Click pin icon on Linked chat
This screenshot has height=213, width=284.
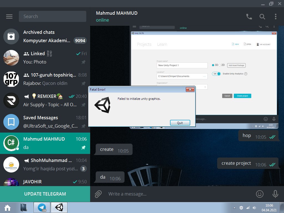point(83,62)
